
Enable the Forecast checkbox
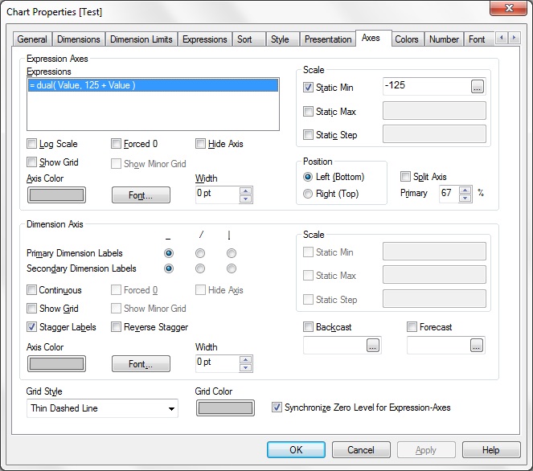pyautogui.click(x=412, y=327)
